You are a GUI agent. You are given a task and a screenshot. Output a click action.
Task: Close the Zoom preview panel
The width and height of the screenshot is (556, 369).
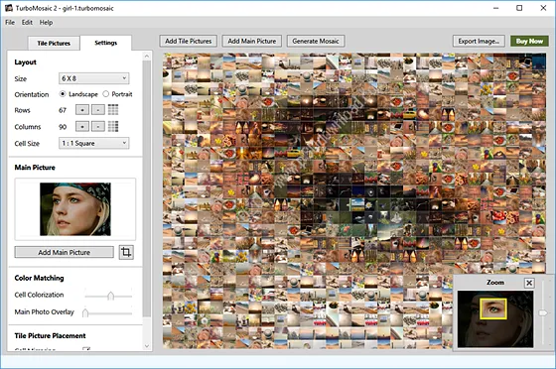click(529, 283)
